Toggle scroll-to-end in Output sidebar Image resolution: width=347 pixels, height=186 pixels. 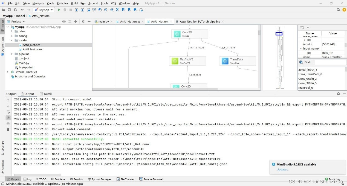click(x=8, y=118)
